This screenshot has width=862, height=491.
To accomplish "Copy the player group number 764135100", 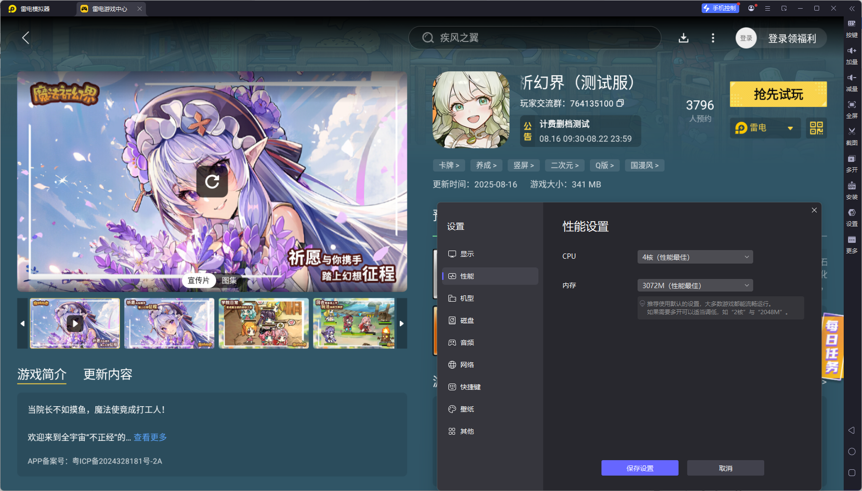I will pos(620,103).
